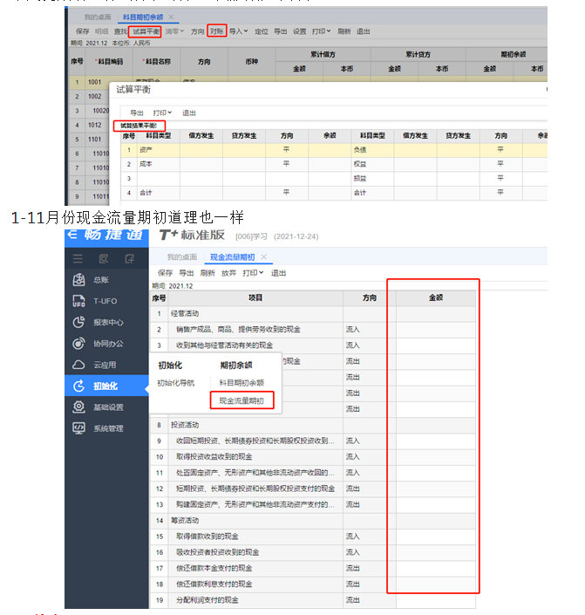This screenshot has height=615, width=585.
Task: Click the 对账 toolbar button
Action: pos(217,31)
